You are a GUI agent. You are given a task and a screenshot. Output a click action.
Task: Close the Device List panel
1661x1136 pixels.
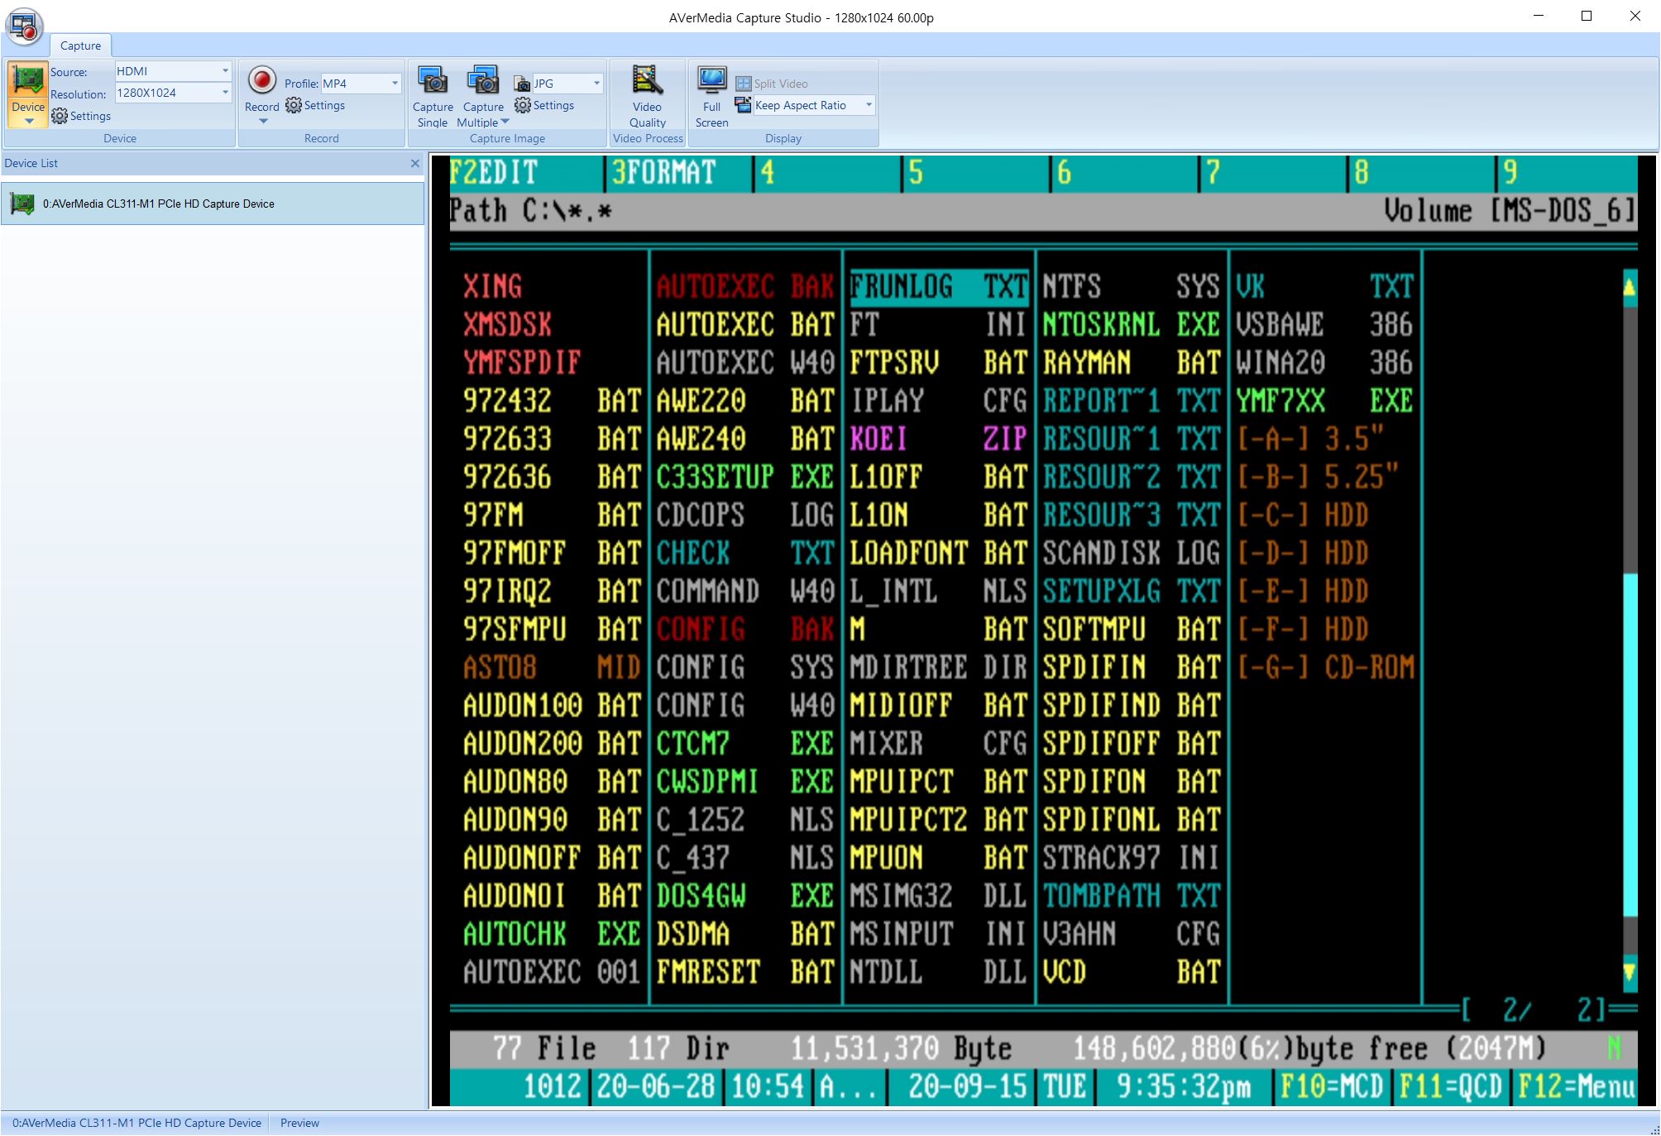(x=415, y=164)
